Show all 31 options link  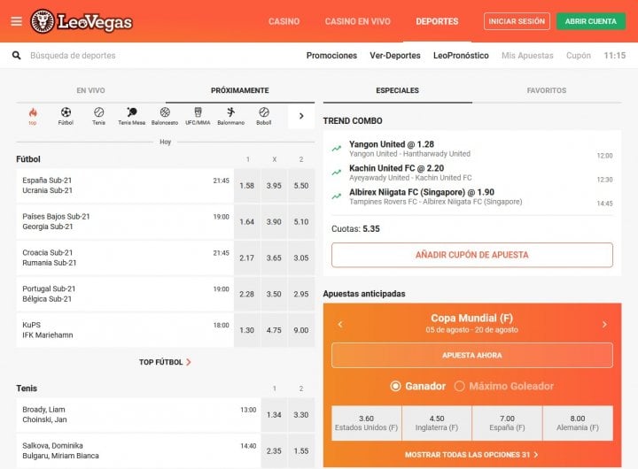click(x=471, y=455)
